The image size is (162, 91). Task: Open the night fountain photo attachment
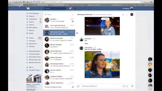pyautogui.click(x=102, y=26)
